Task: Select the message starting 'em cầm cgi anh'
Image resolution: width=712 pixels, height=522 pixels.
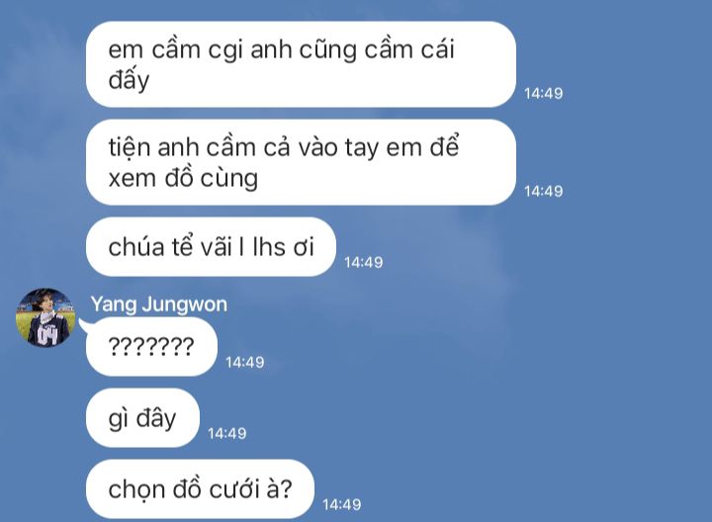Action: (x=301, y=64)
